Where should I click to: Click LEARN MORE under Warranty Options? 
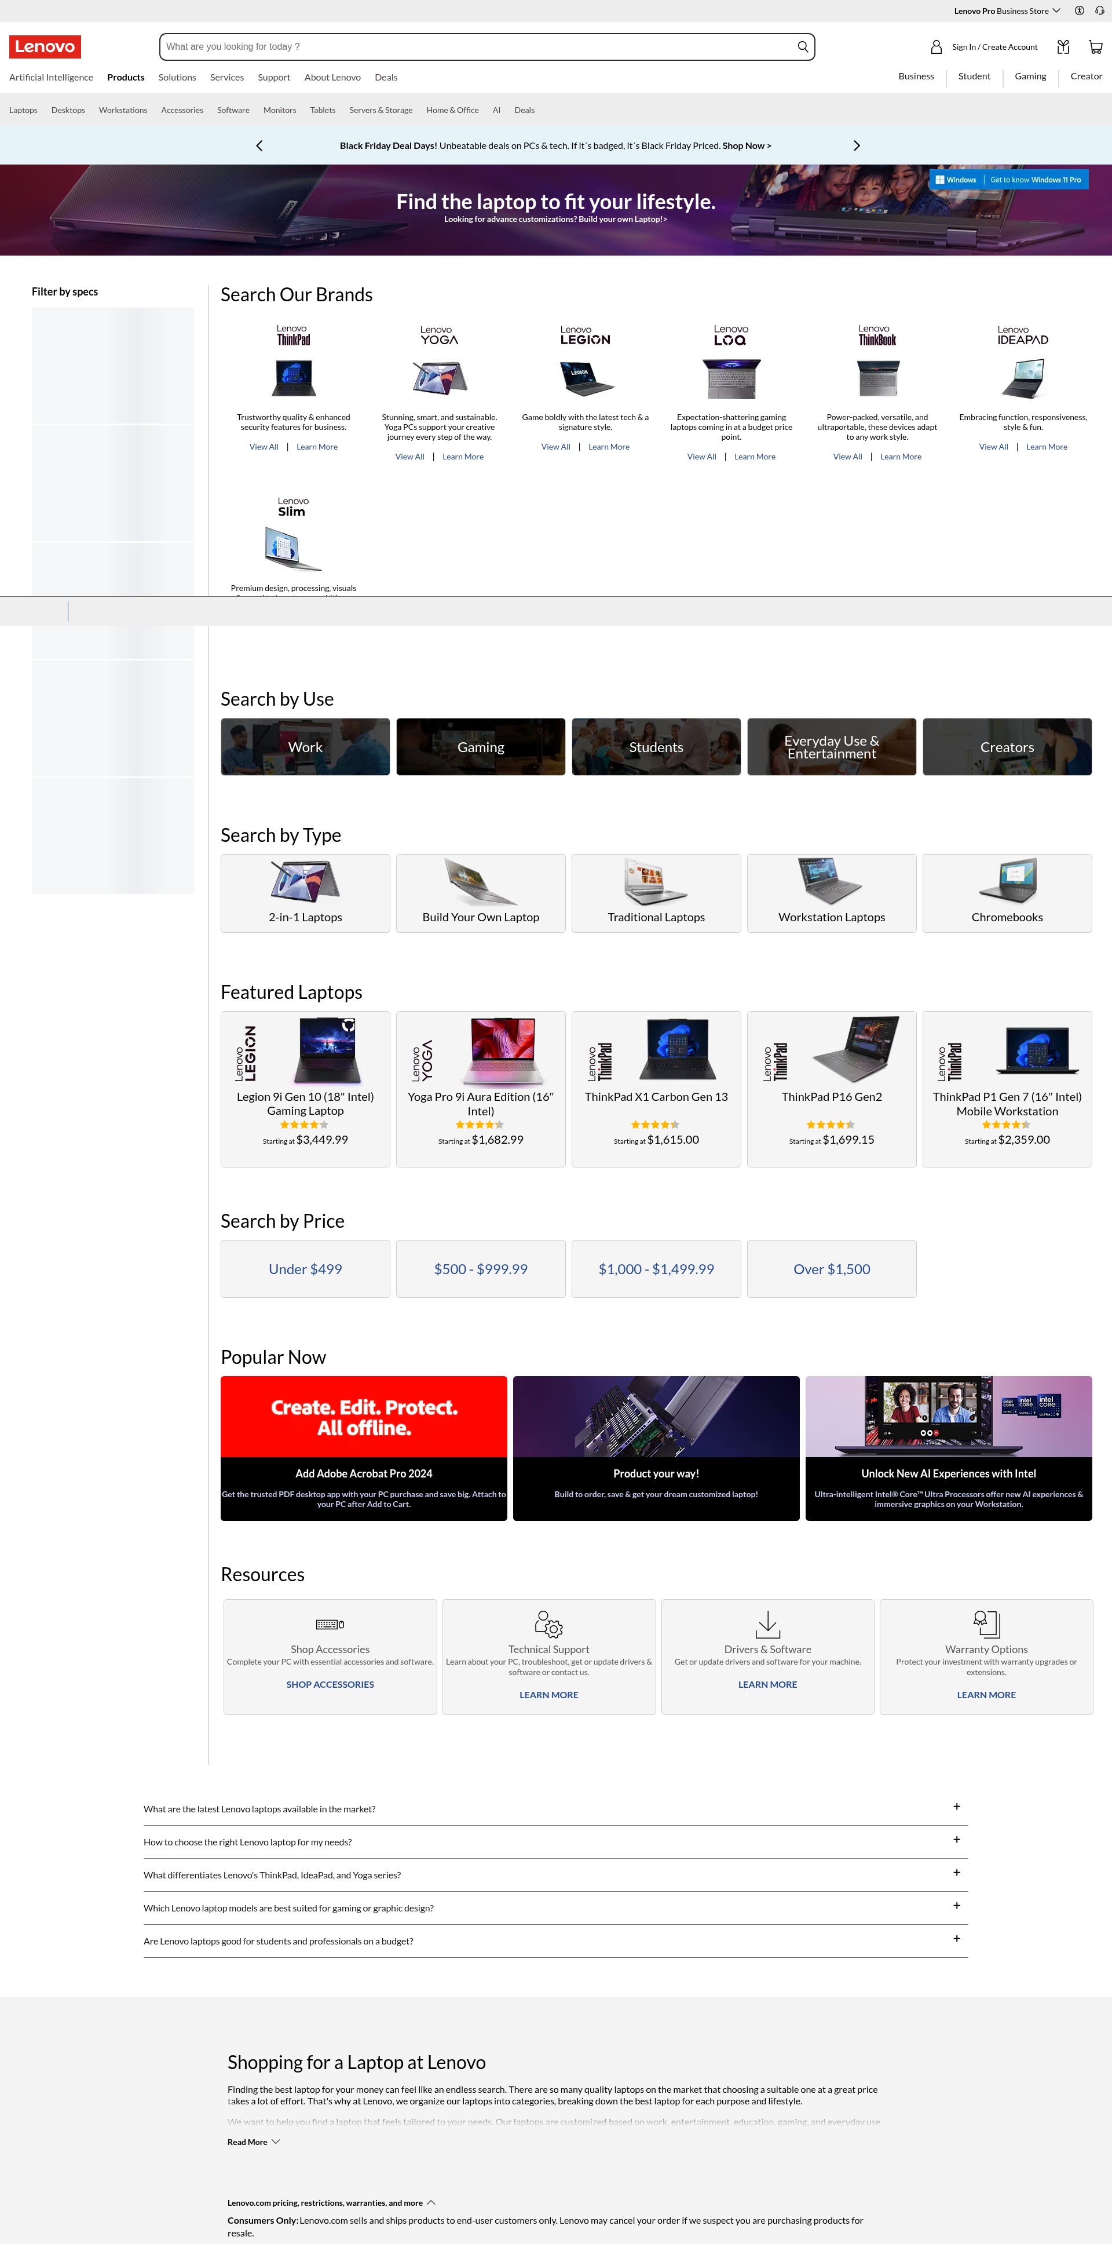click(x=986, y=1695)
